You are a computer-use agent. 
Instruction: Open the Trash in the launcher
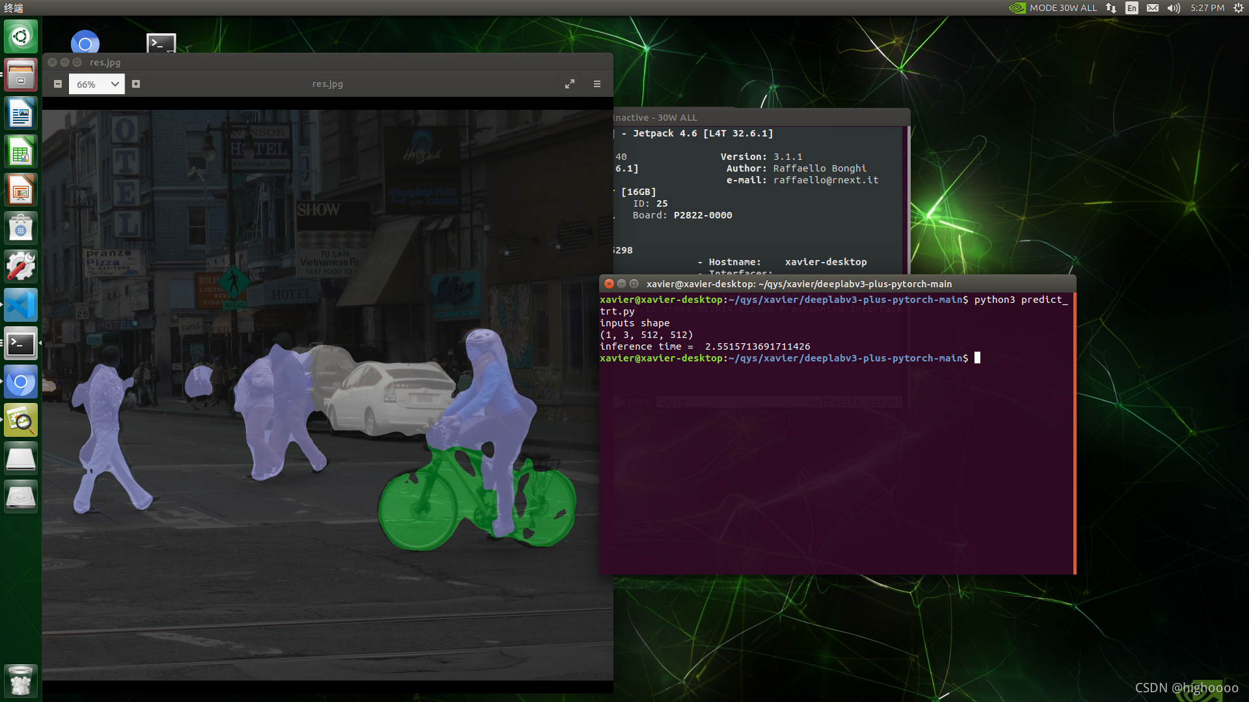tap(21, 681)
